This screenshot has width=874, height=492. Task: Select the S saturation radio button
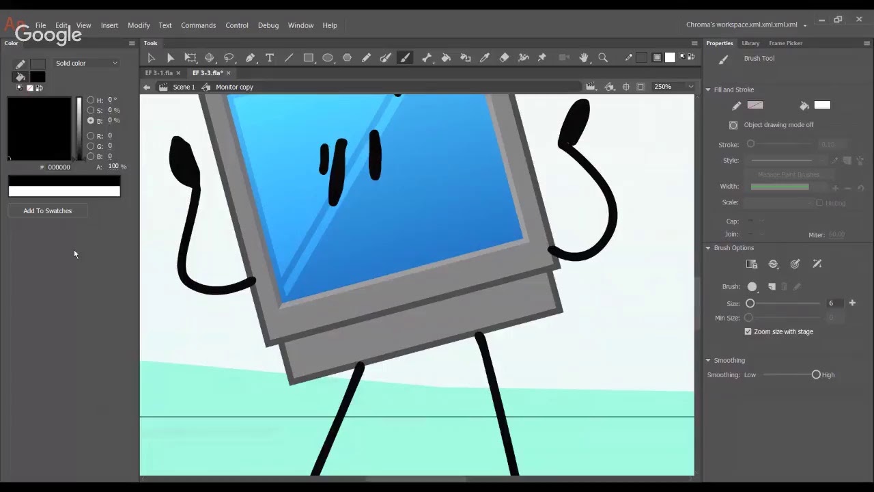(x=91, y=110)
